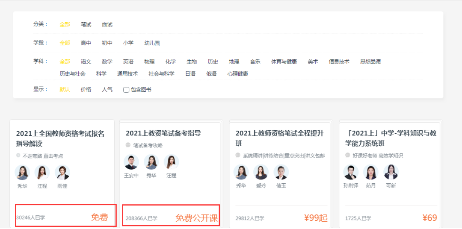462x229 pixels.
Task: Click chat icon beside 好课好老师 tagline
Action: click(x=348, y=155)
